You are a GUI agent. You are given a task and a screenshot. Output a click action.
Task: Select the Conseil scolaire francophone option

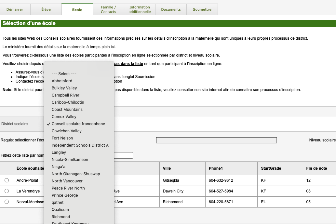point(78,124)
